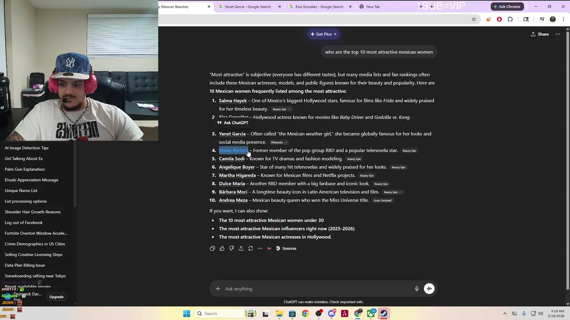Start voice mode with waveform button
570x320 pixels.
point(429,288)
